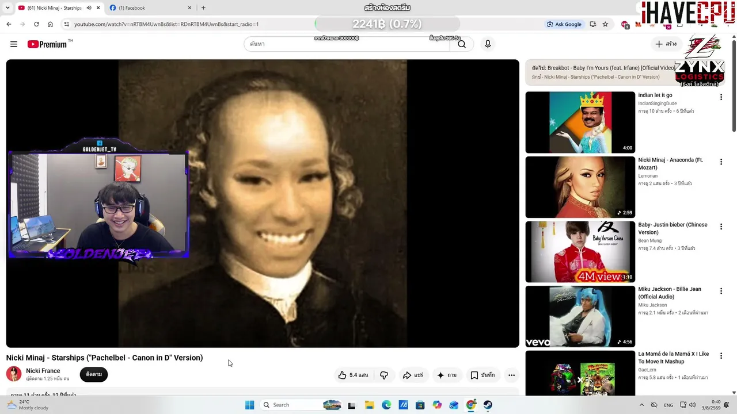Open the Create (สร้าง) button

(666, 44)
